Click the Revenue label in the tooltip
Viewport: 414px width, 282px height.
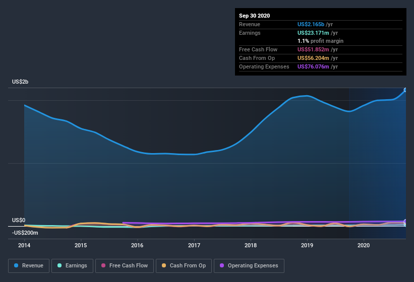click(x=250, y=24)
